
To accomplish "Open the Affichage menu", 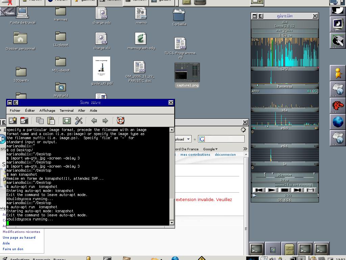I will click(47, 110).
